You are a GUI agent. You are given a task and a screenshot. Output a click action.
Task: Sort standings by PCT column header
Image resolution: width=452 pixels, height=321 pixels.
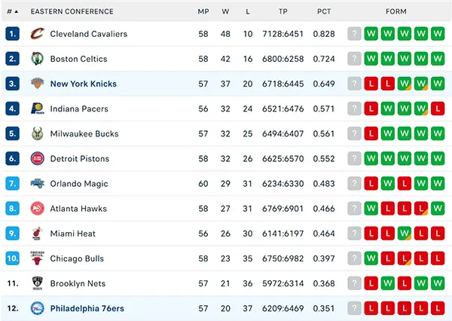click(x=324, y=11)
